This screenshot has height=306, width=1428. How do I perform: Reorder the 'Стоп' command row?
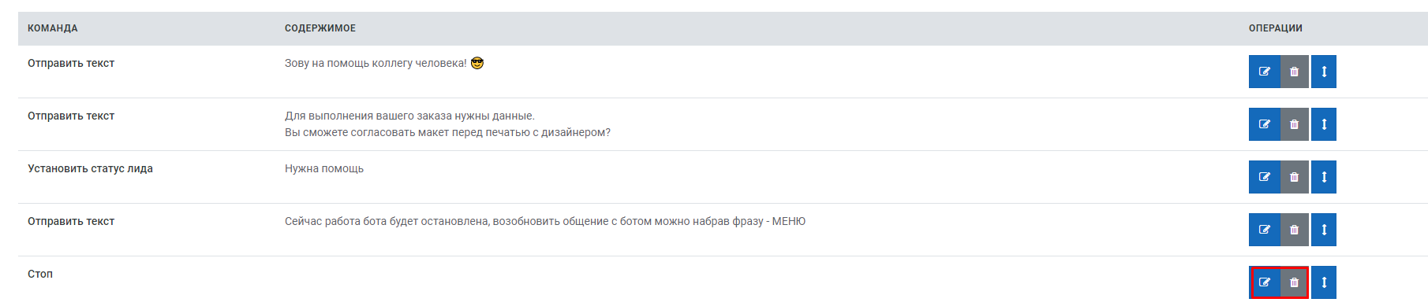1324,282
